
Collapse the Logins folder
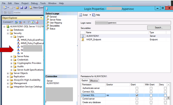11,37
